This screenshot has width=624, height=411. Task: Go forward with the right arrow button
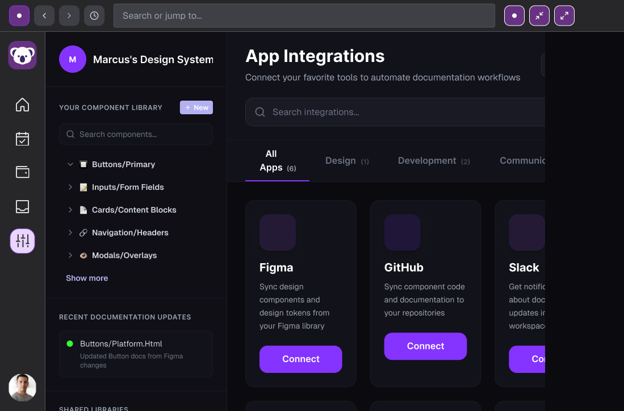point(69,15)
